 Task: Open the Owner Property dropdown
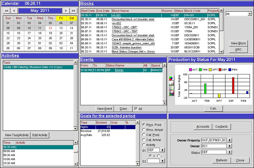point(230,140)
